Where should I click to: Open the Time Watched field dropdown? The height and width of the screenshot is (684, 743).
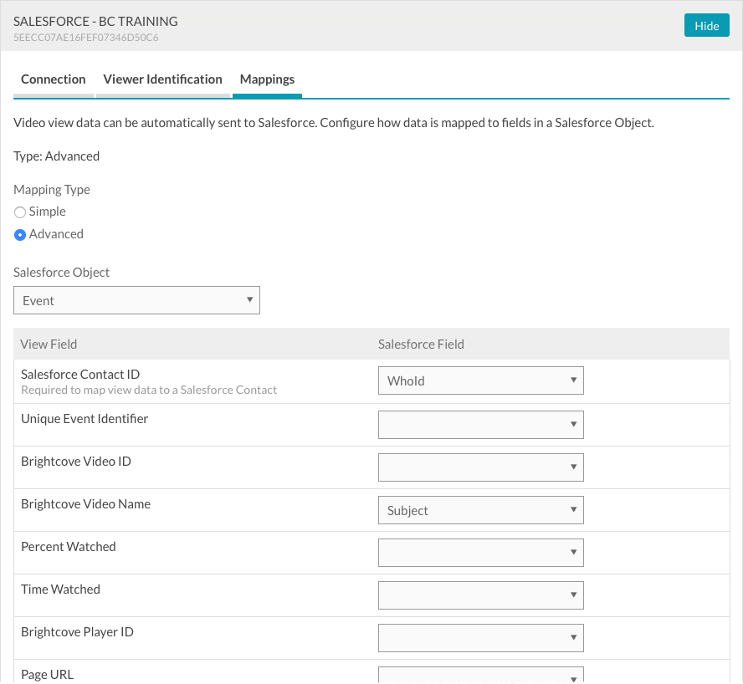480,595
